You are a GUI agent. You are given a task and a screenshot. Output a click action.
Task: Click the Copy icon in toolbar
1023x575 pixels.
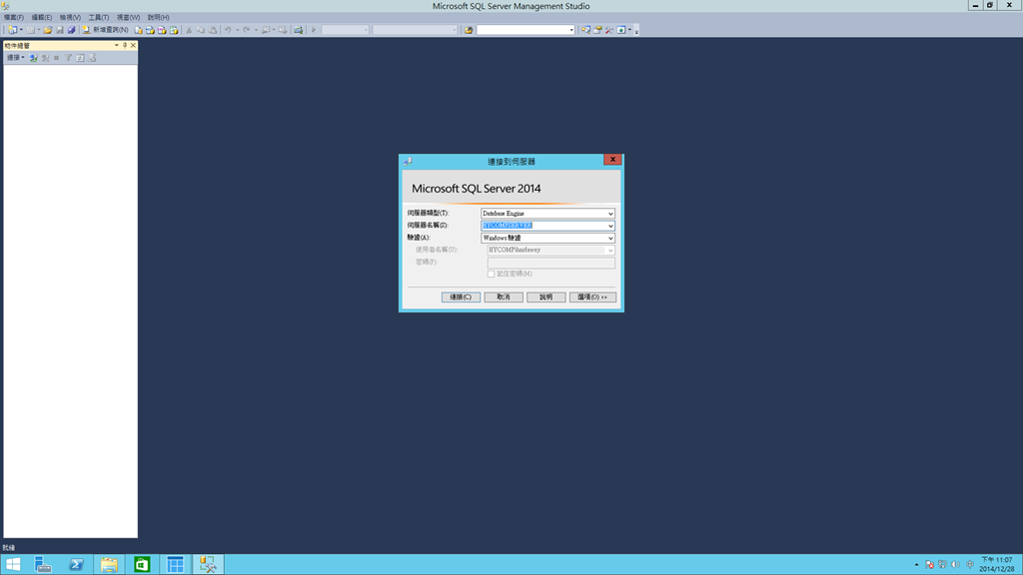(x=201, y=30)
